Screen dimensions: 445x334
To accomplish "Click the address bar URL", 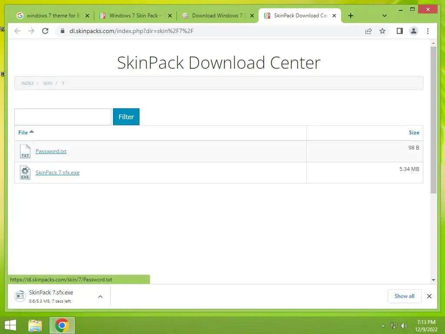I will [131, 31].
